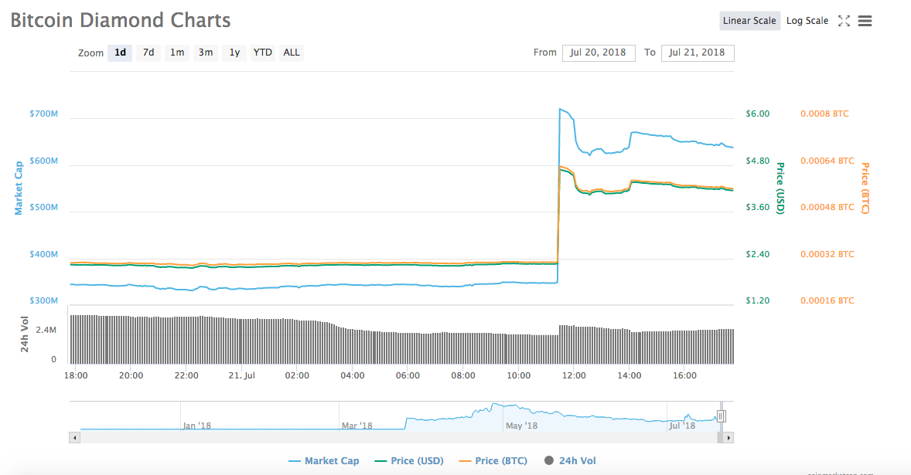Click the $1.20 price axis label
Image resolution: width=911 pixels, height=475 pixels.
758,300
